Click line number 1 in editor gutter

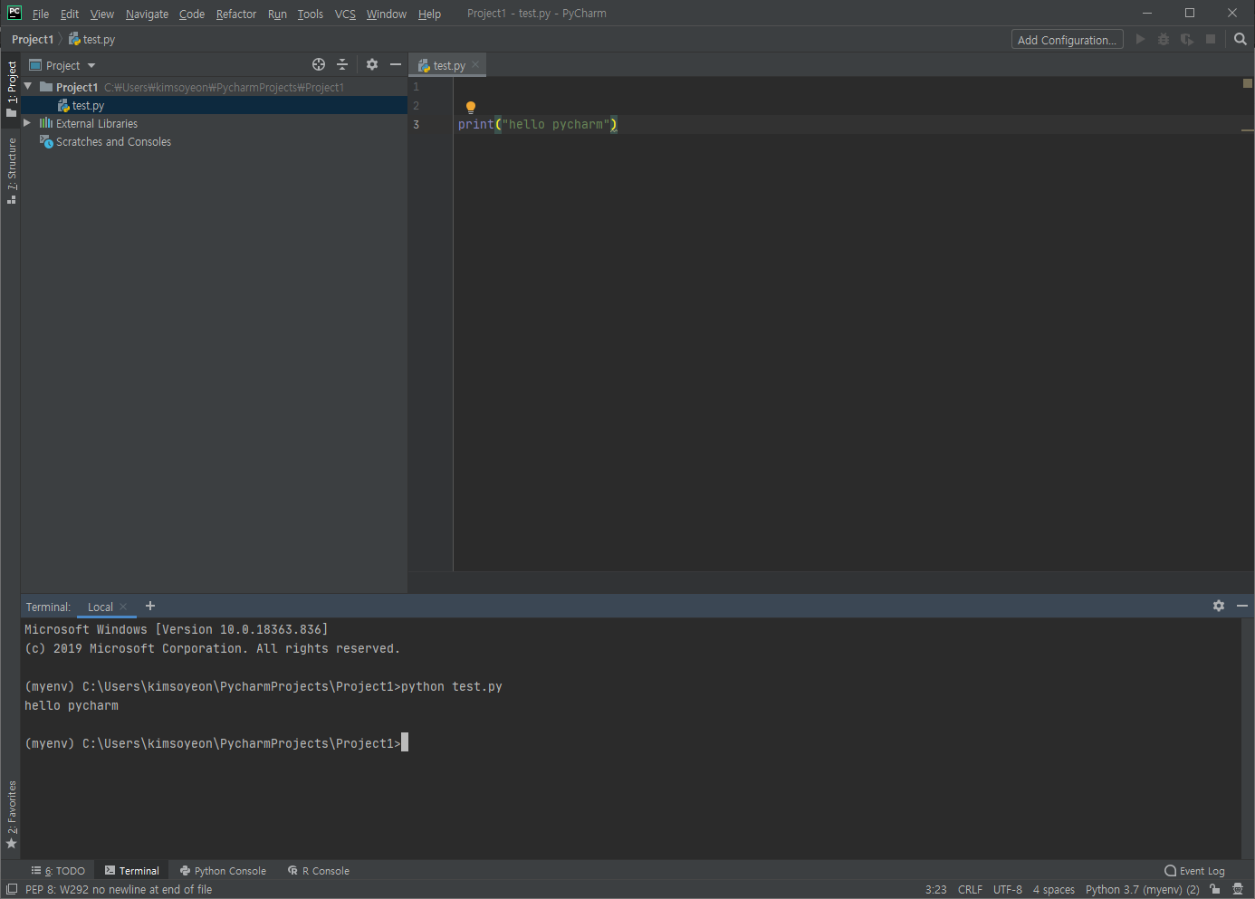pos(417,87)
